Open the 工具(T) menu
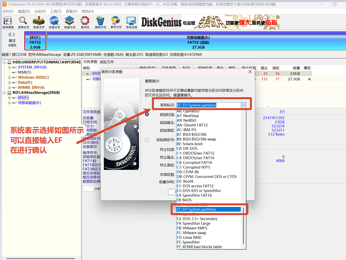The width and height of the screenshot is (346, 260). click(56, 11)
